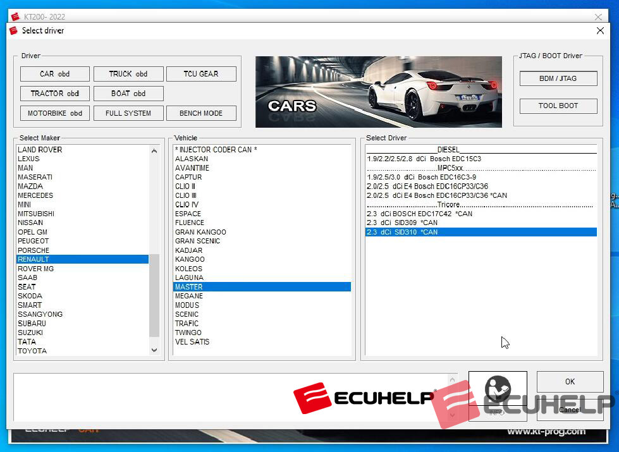Select BENCH MODE button
The width and height of the screenshot is (619, 452).
tap(201, 113)
